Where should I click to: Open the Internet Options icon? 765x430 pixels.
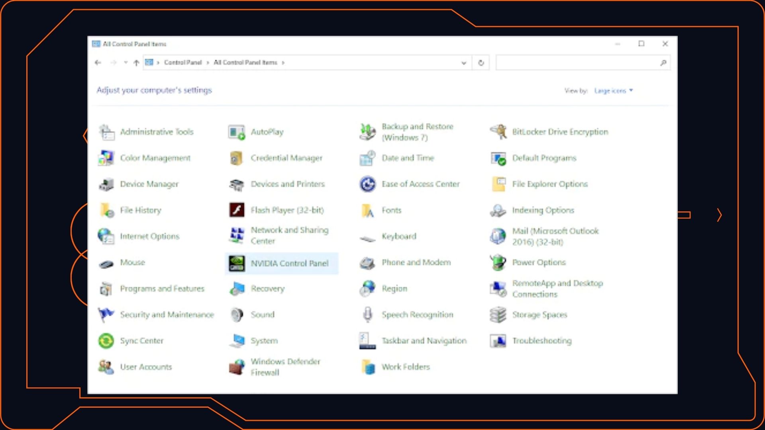click(x=106, y=236)
